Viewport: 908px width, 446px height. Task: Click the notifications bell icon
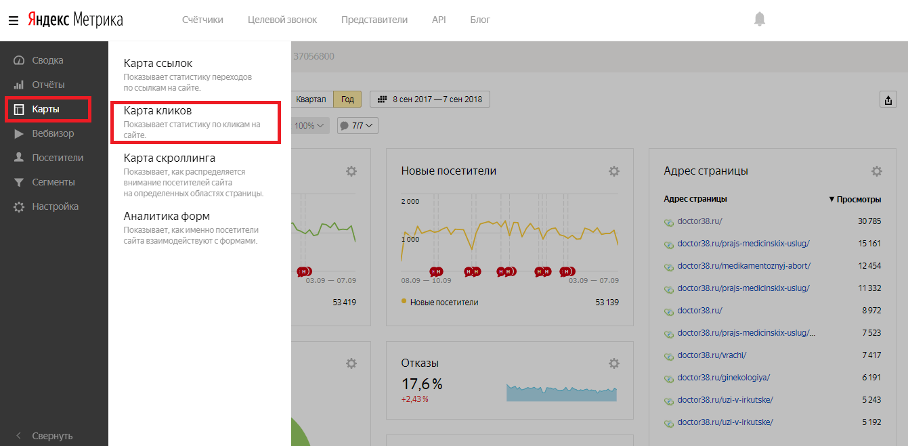pyautogui.click(x=759, y=20)
